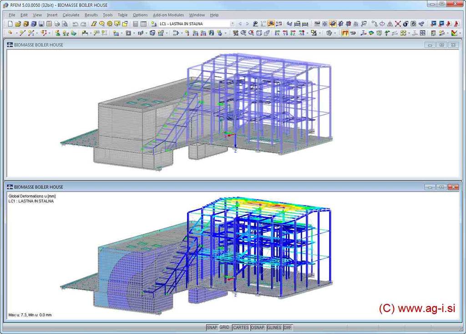Click the New file icon
This screenshot has height=334, width=466.
10,24
